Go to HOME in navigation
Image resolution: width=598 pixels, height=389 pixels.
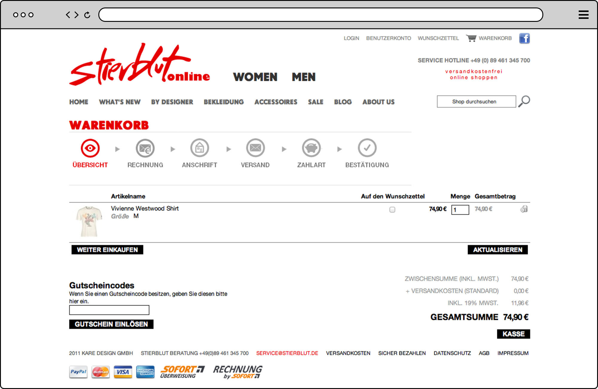pyautogui.click(x=79, y=102)
